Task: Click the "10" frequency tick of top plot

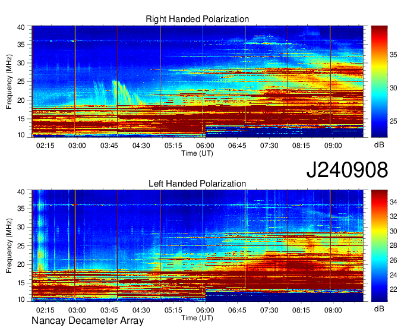Action: click(x=21, y=135)
